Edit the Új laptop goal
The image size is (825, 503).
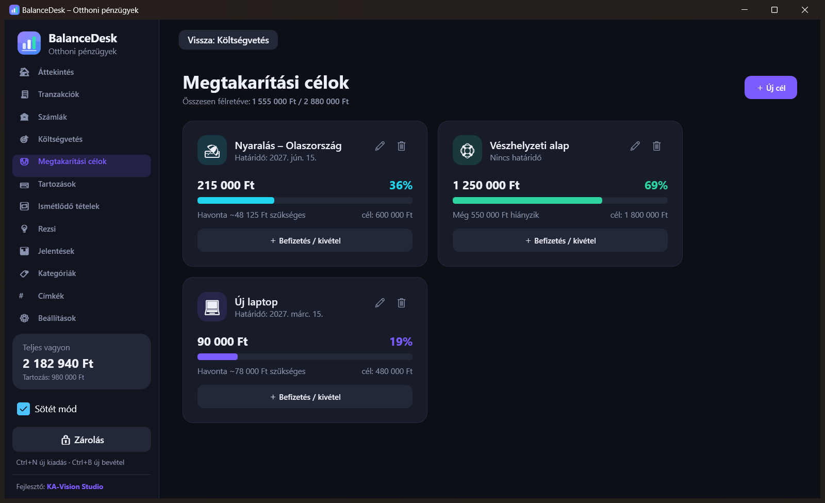click(380, 302)
